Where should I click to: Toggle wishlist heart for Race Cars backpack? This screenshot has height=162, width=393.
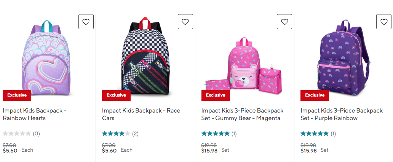185,22
